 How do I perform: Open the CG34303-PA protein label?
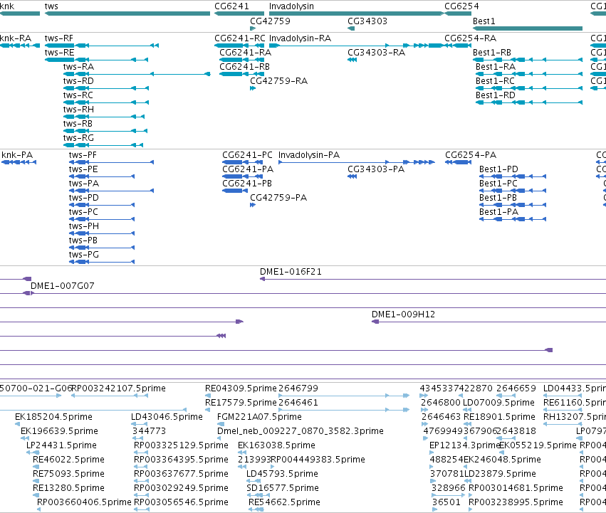(x=376, y=169)
